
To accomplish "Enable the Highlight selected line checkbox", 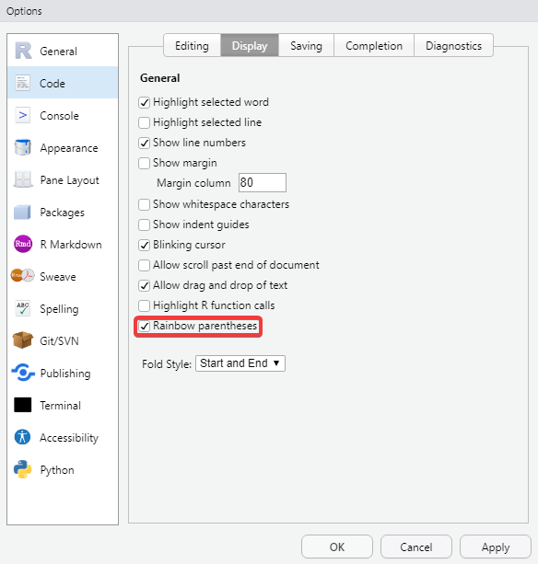I will (x=144, y=122).
